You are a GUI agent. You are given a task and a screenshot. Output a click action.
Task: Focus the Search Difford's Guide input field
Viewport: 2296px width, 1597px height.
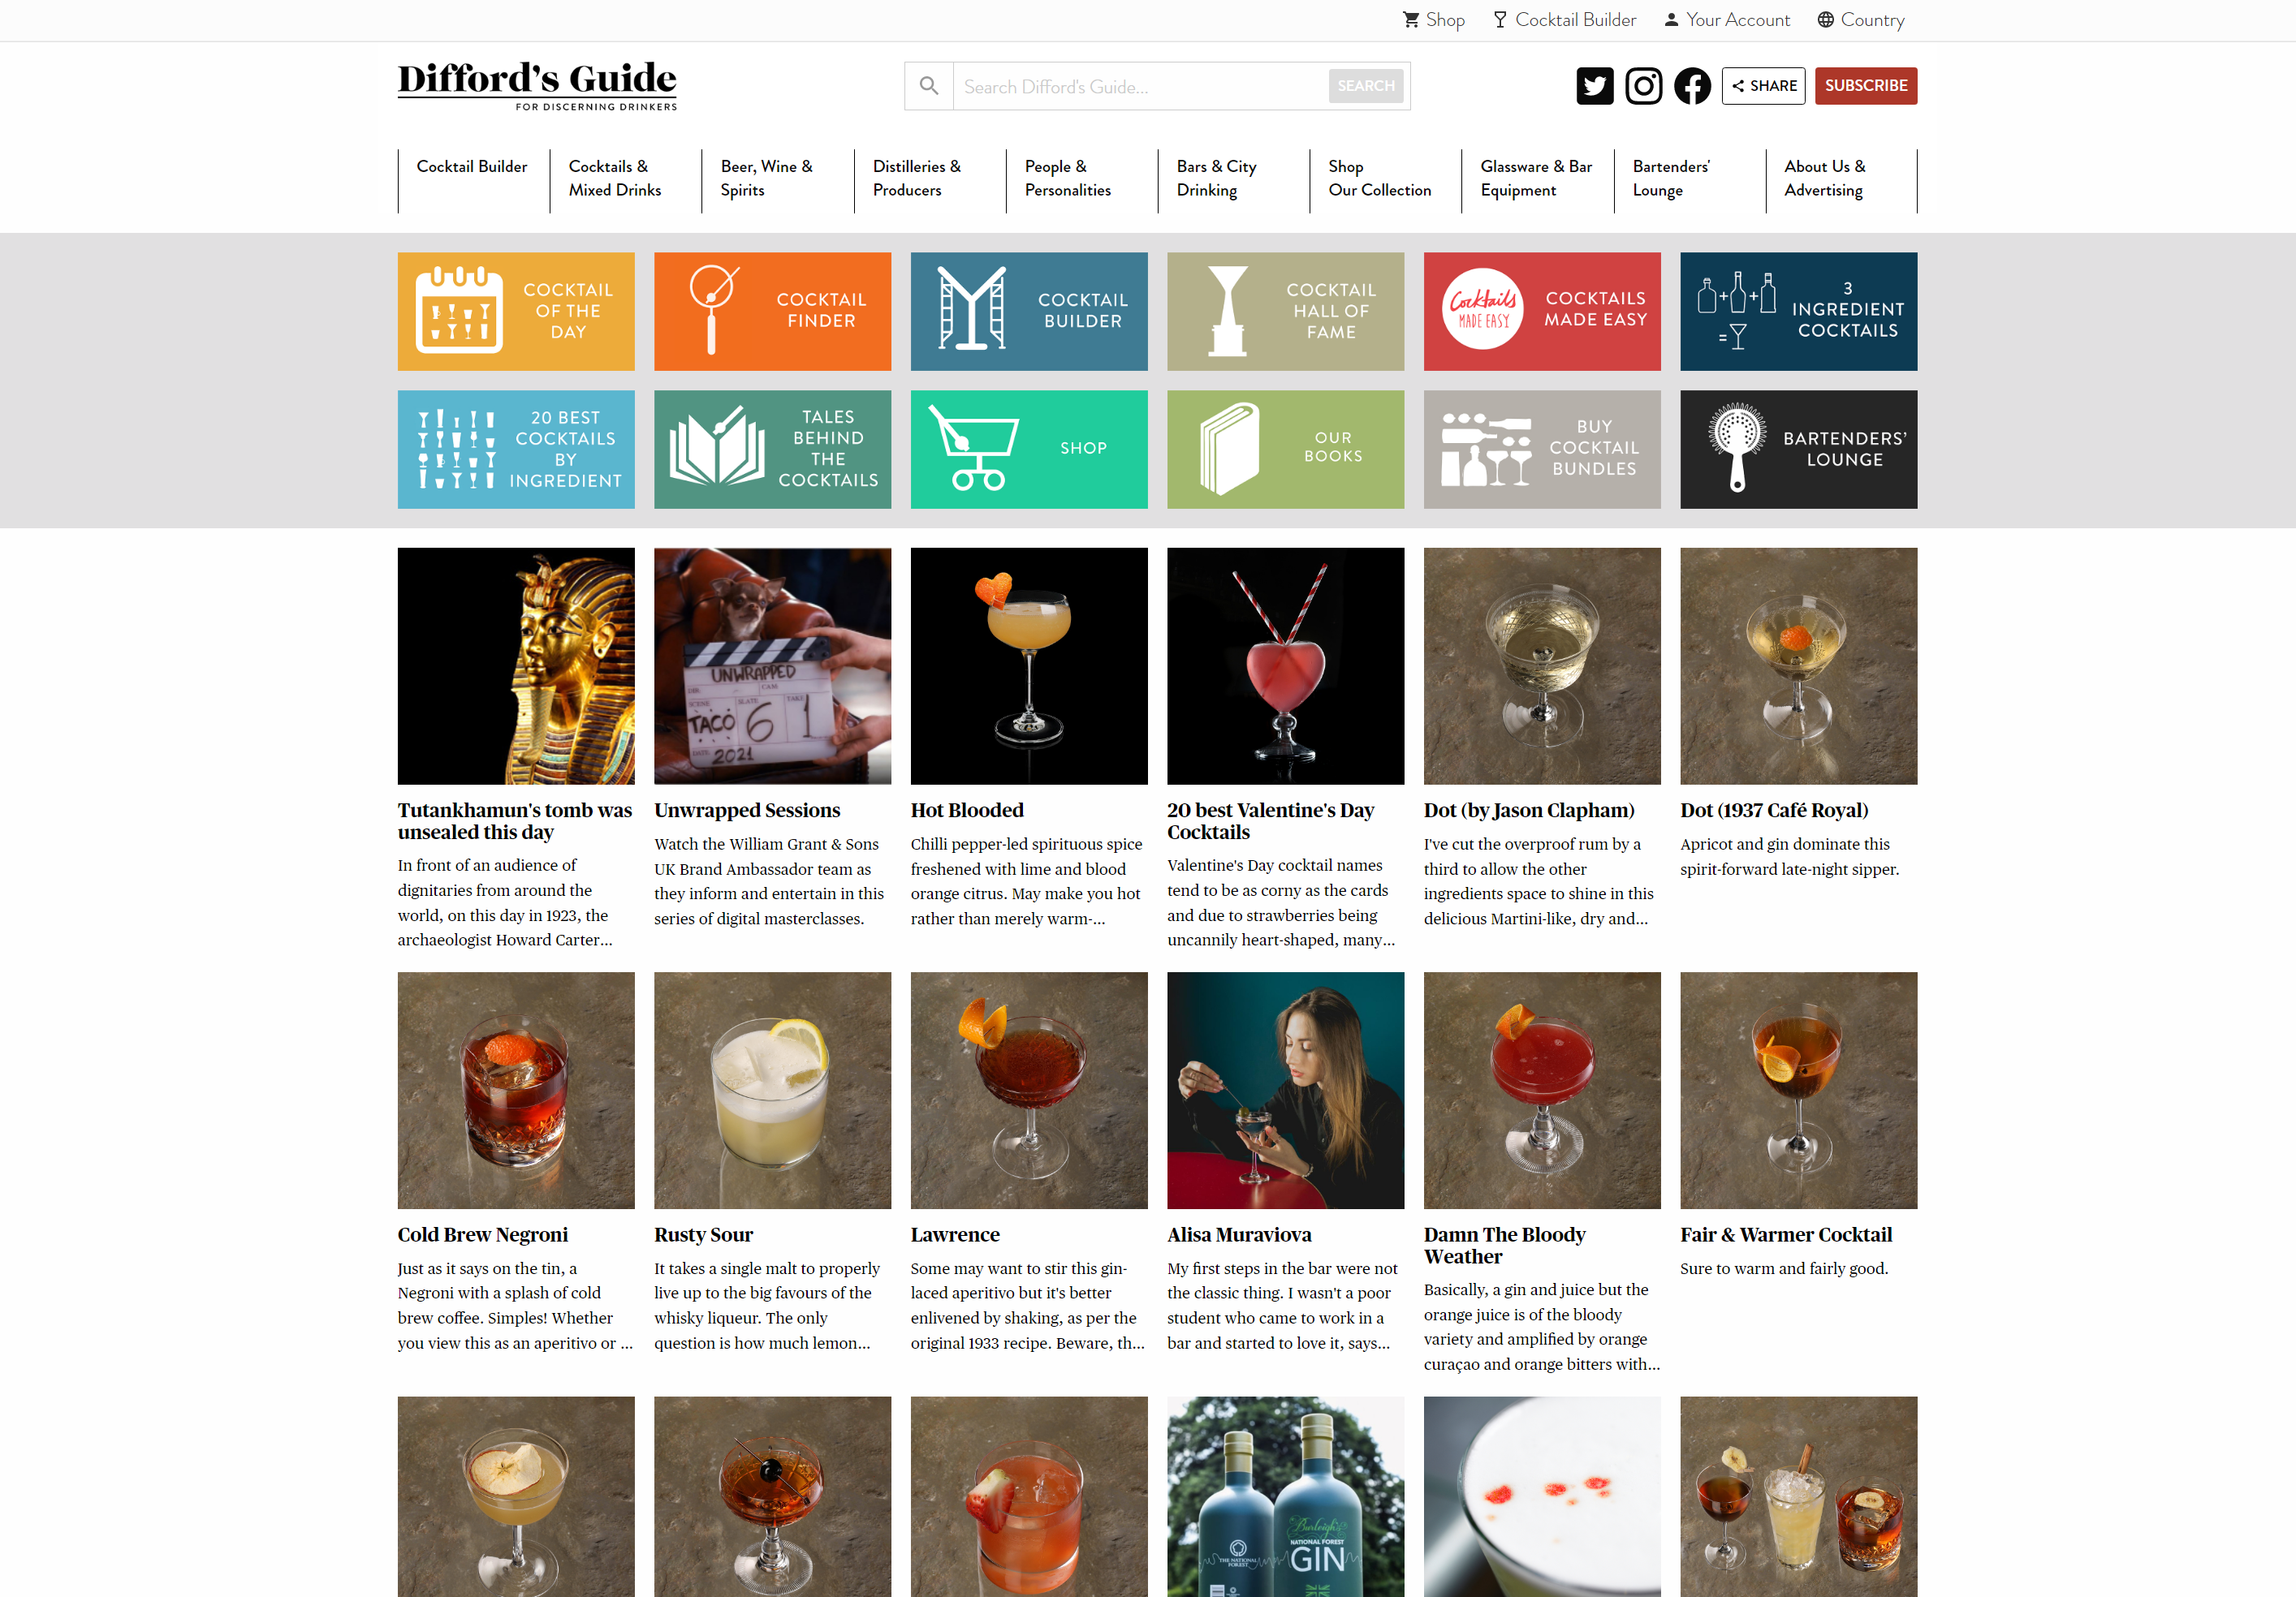pos(1140,86)
